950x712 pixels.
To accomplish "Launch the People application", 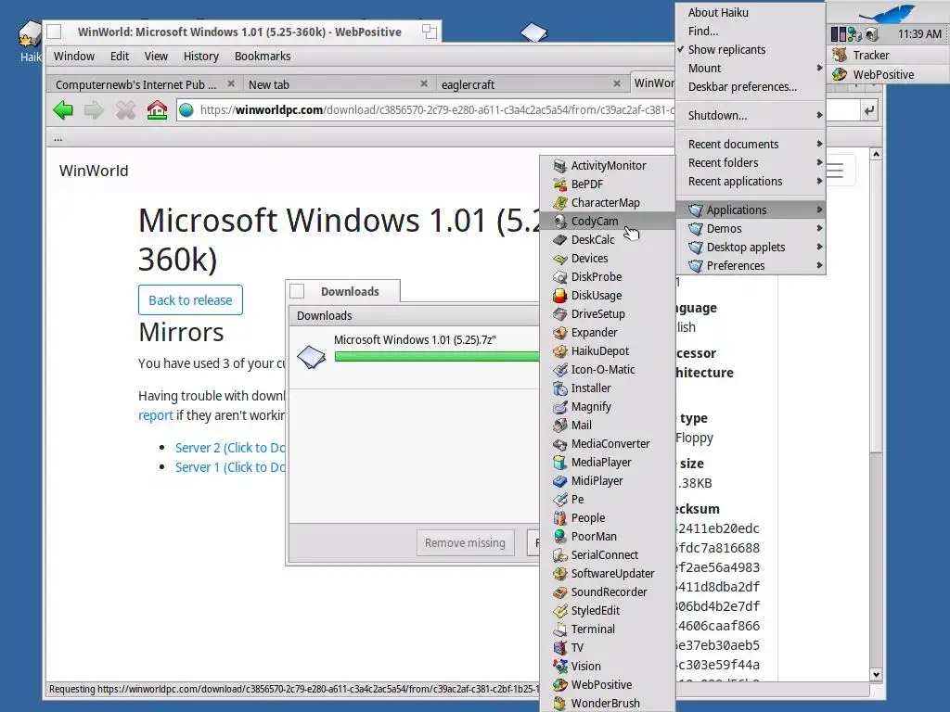I will coord(607,517).
